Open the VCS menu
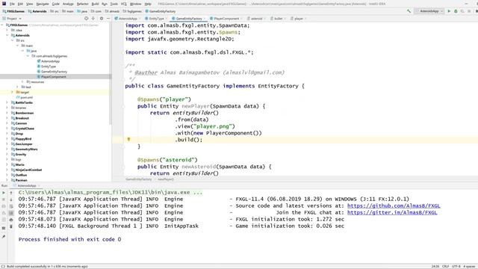 pos(123,4)
